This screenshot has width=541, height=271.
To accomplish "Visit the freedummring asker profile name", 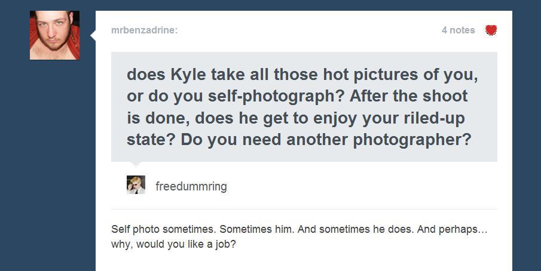I will tap(191, 186).
